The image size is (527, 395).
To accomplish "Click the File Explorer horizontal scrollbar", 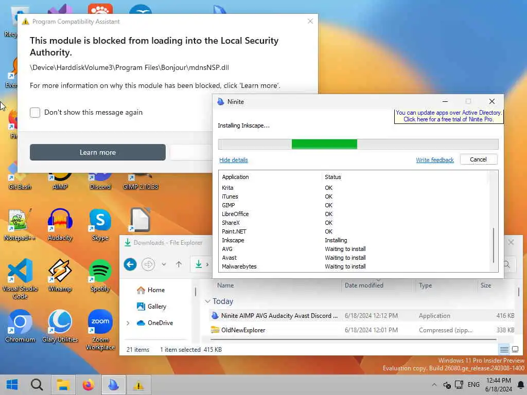I will [x=353, y=339].
